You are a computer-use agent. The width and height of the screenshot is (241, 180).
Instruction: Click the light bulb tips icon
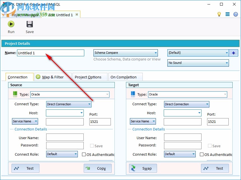(219, 14)
